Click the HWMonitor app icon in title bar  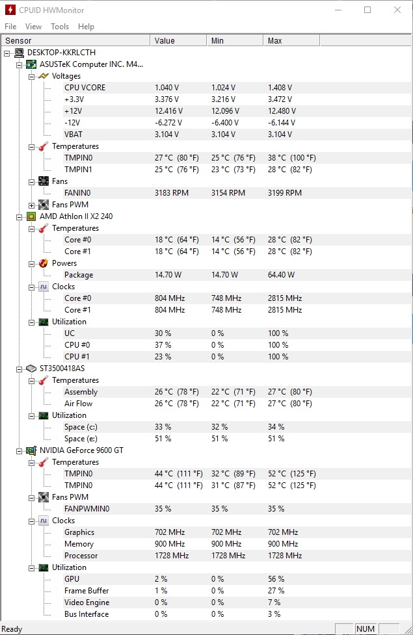(x=10, y=10)
